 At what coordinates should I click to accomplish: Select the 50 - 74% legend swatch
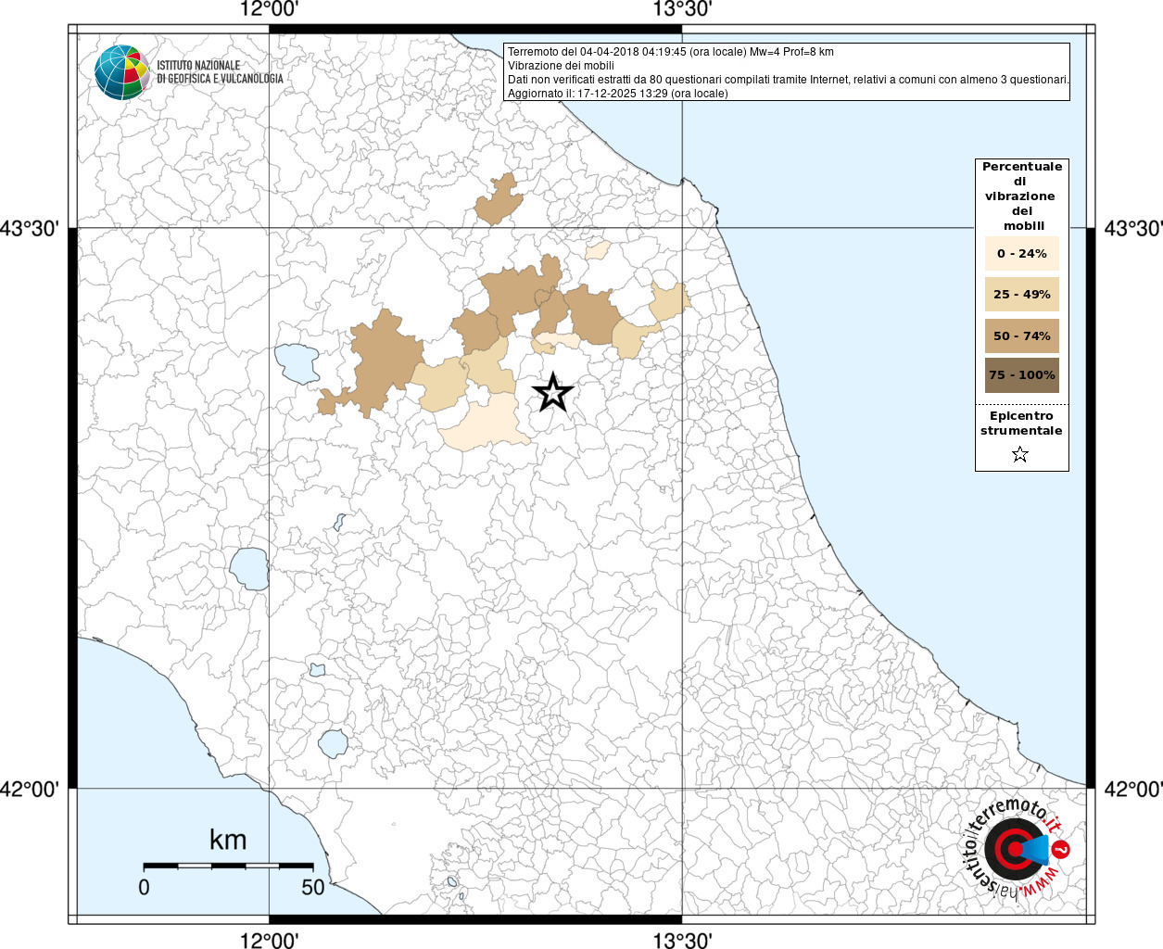(1021, 335)
